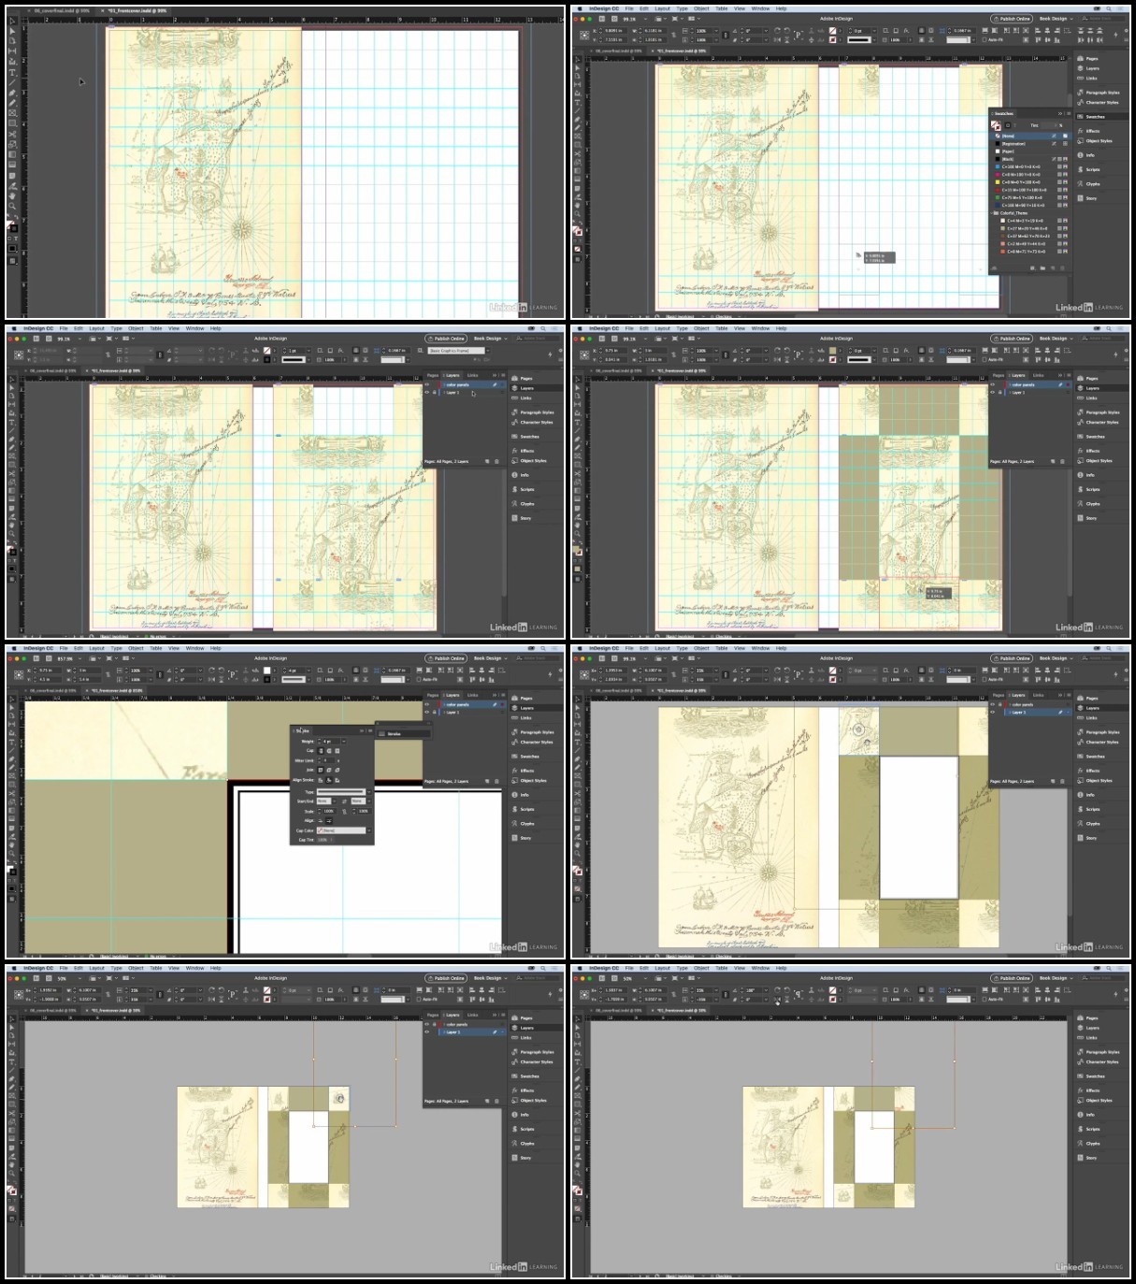Image resolution: width=1136 pixels, height=1284 pixels.
Task: Select Line tool in Swatches-panel screenshot
Action: (x=578, y=110)
